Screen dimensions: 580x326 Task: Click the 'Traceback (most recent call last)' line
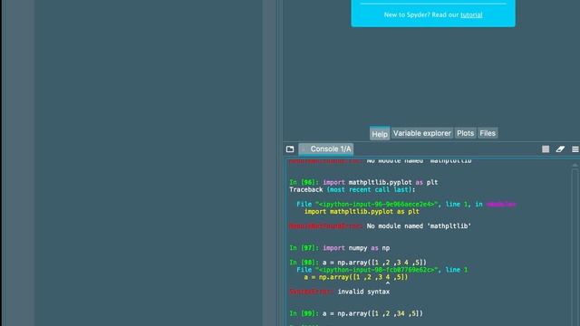pyautogui.click(x=353, y=189)
